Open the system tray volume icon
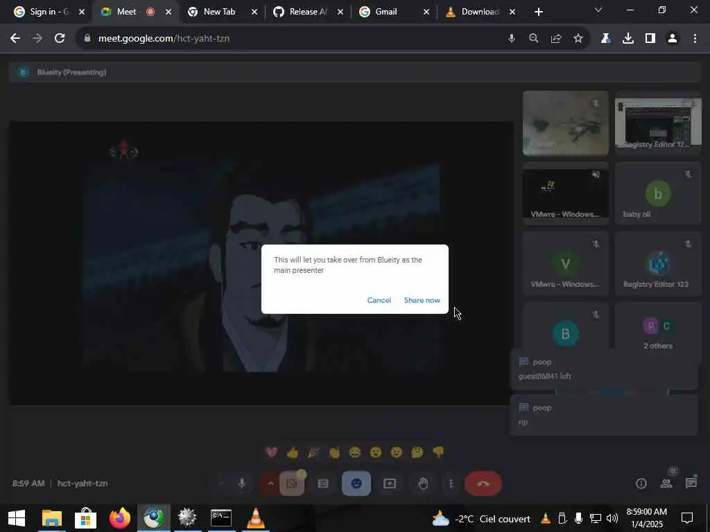 [x=612, y=518]
